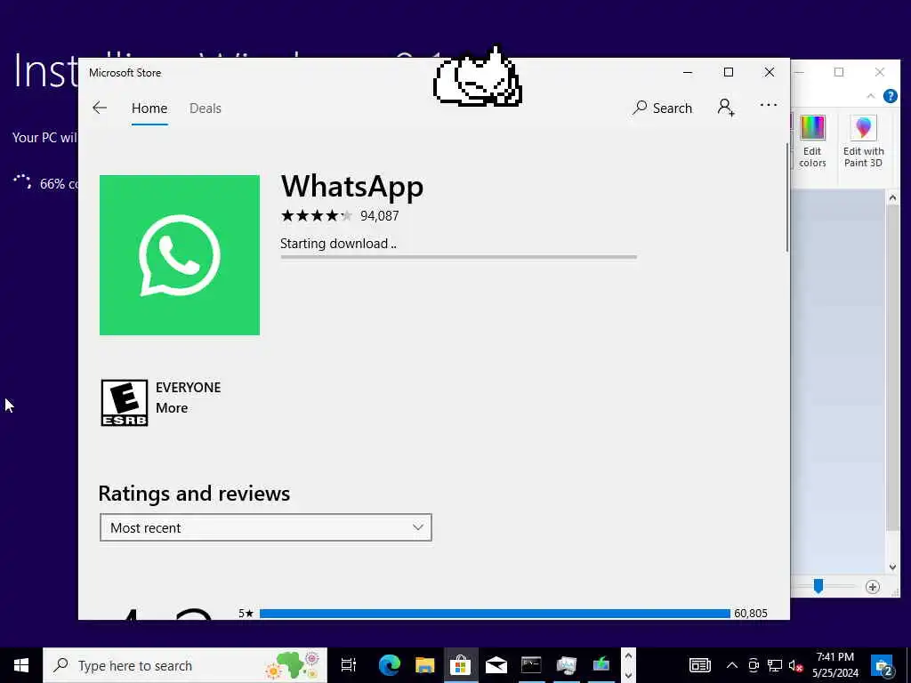Show hidden system tray icons
This screenshot has width=911, height=683.
(x=732, y=665)
